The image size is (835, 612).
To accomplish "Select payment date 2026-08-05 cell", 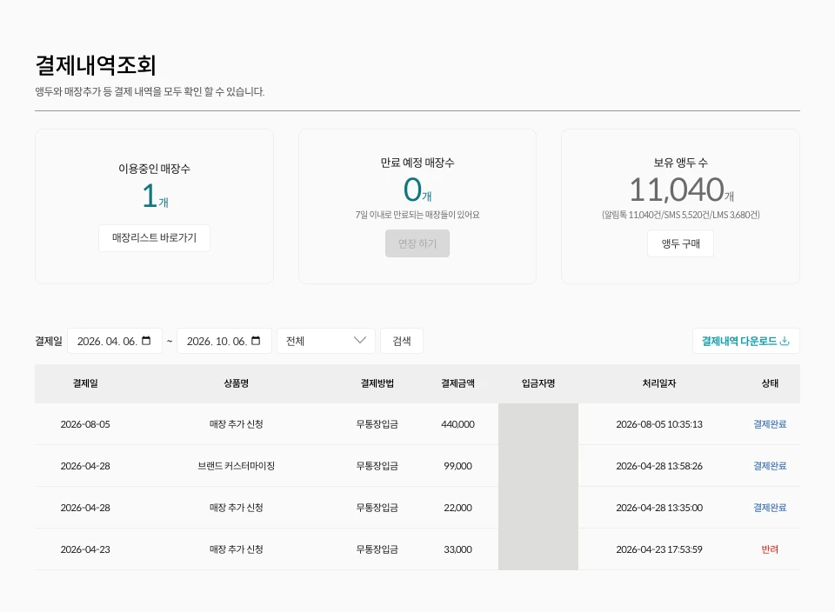I will point(85,424).
